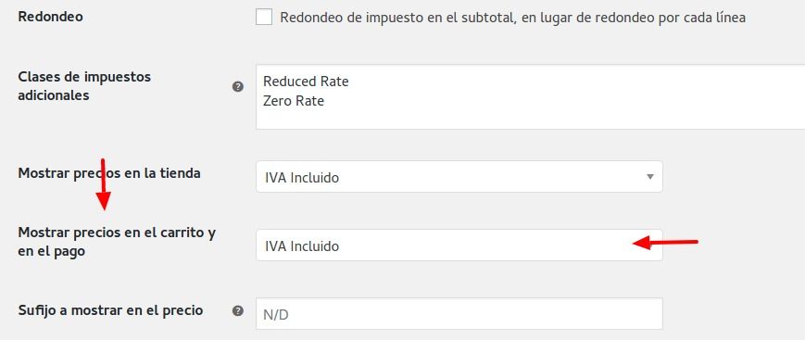Click help icon beside Sufijo a mostrar en el precio
The width and height of the screenshot is (805, 340).
click(x=238, y=310)
